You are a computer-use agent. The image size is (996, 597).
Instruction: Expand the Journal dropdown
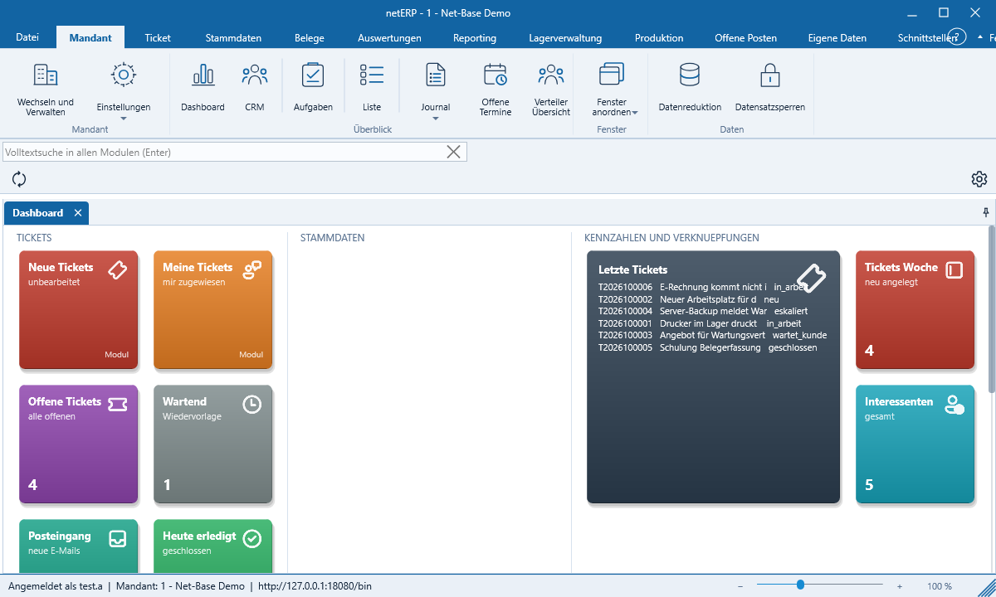pyautogui.click(x=436, y=118)
